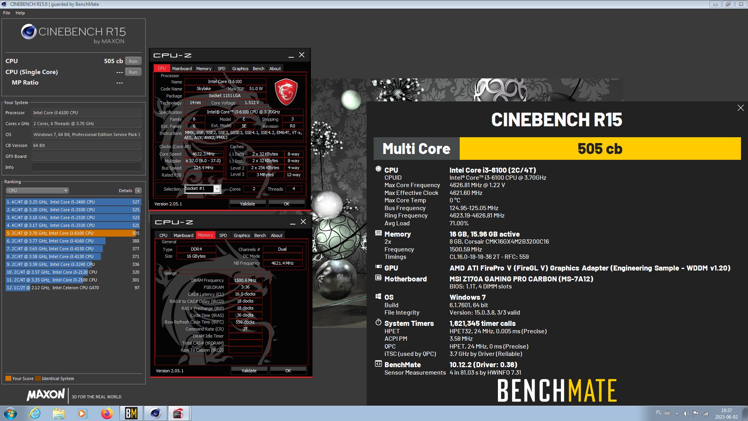This screenshot has width=748, height=421.
Task: Click the GFX Board info field
Action: pyautogui.click(x=86, y=156)
